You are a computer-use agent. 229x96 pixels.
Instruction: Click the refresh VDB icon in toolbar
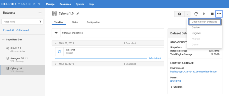coord(196,14)
